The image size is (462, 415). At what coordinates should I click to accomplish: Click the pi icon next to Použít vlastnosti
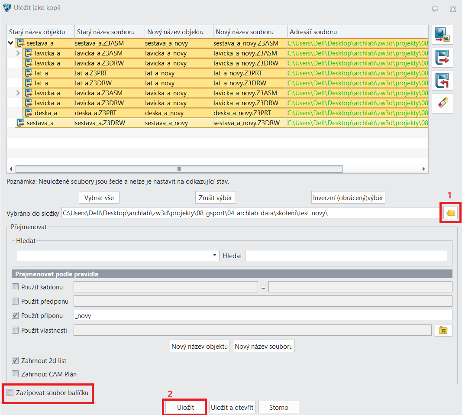coord(443,330)
